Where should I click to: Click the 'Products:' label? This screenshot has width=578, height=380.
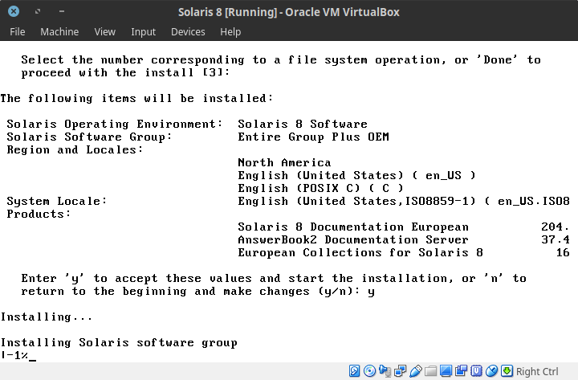coord(39,214)
